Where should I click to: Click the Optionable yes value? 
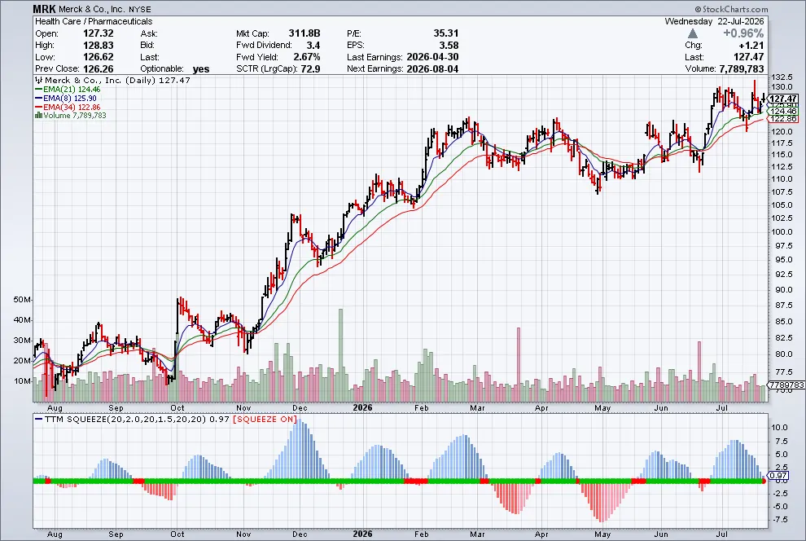click(x=201, y=69)
